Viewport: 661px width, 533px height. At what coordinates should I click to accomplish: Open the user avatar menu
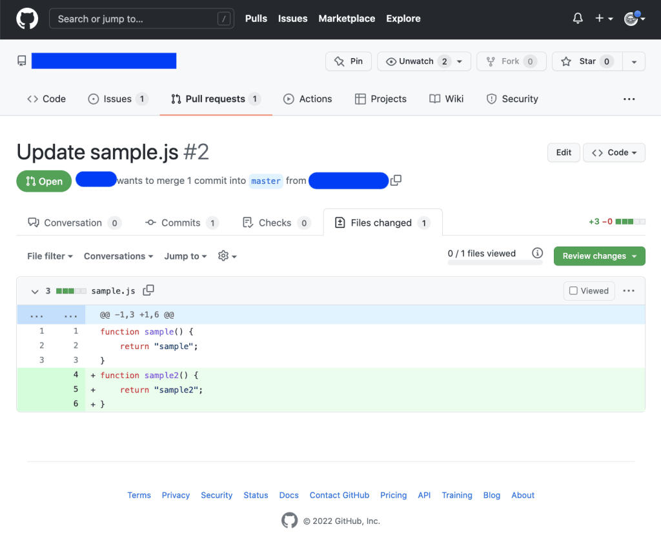pos(635,19)
